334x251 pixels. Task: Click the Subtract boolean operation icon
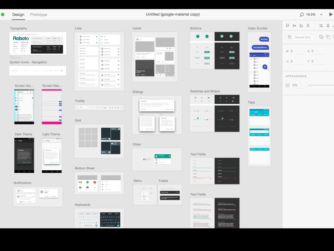click(328, 37)
